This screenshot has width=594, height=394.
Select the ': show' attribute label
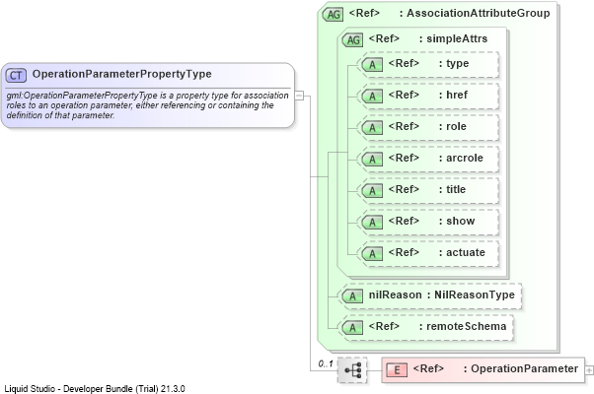(457, 221)
